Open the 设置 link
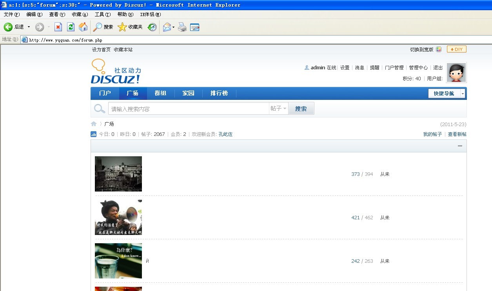Screen dimensions: 492x291 coord(345,68)
